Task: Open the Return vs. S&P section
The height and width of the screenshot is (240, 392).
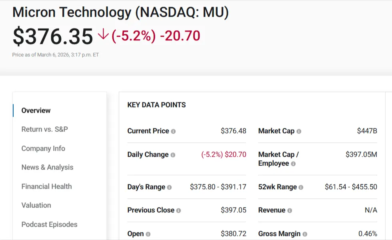Action: tap(45, 129)
